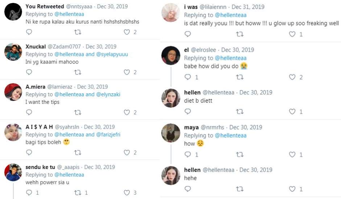Retweet Xnuckal's reply "Ini yg kaaami mahooo"
This screenshot has width=341, height=199.
pyautogui.click(x=78, y=72)
